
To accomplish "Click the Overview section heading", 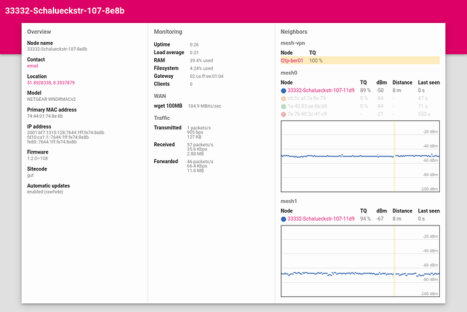I will (39, 32).
